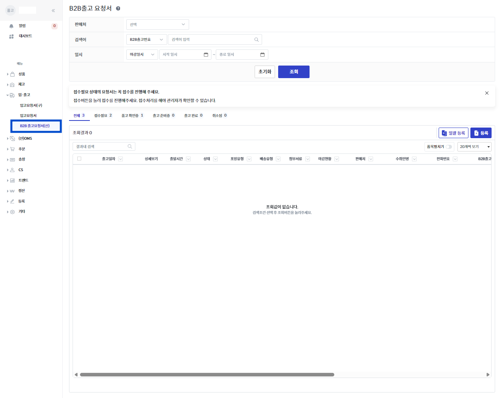Open the 대시보드 dashboard icon
The image size is (501, 398).
coord(11,36)
